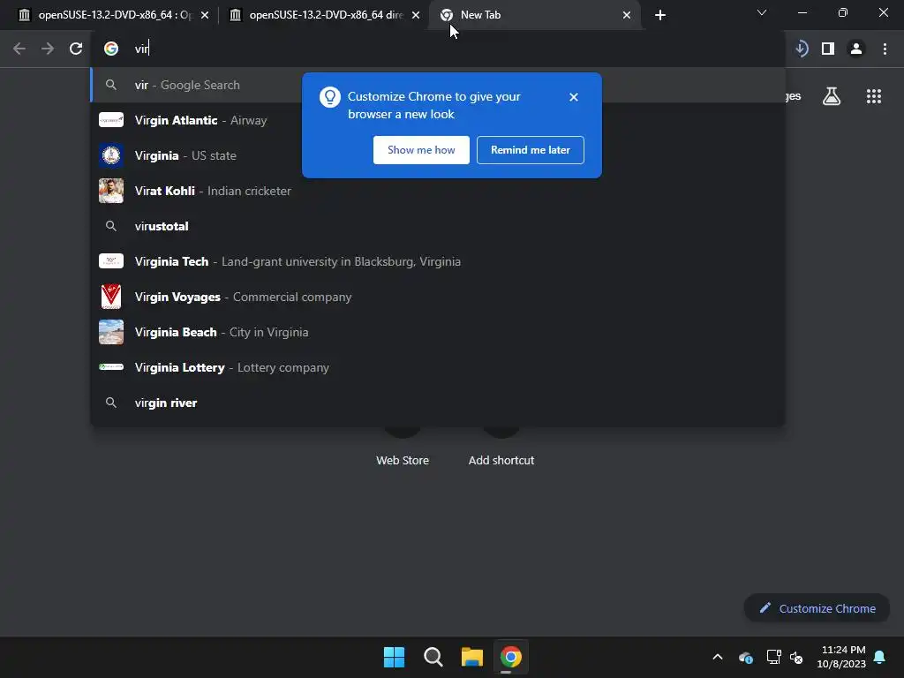Show hidden system tray icons

(717, 657)
